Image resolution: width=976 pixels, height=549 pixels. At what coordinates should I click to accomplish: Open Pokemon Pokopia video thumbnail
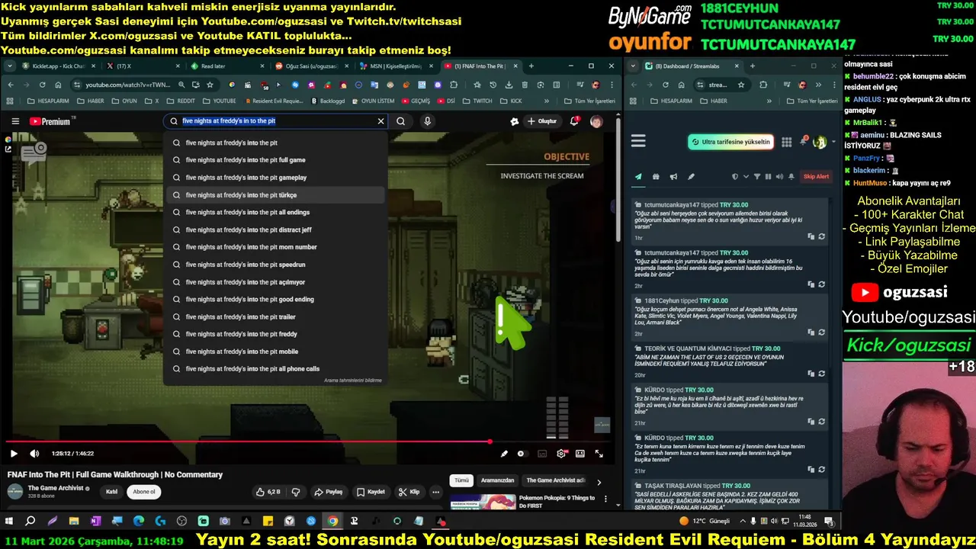[482, 502]
